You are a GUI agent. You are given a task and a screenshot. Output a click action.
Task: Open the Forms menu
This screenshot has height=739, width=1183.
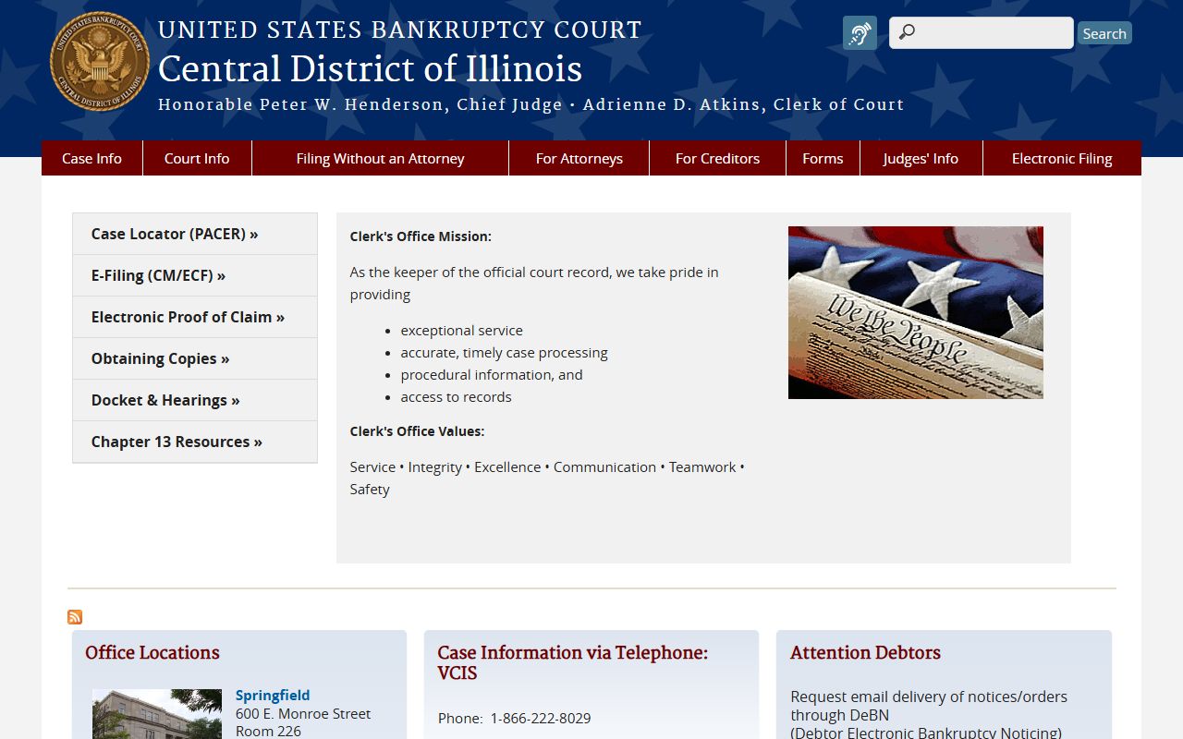click(x=823, y=158)
